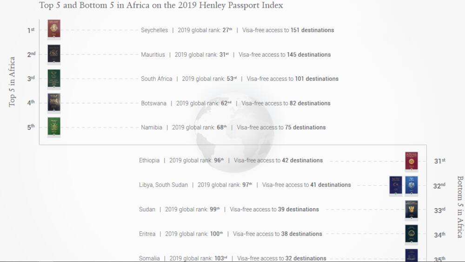Click the Ethiopia passport icon

(412, 161)
